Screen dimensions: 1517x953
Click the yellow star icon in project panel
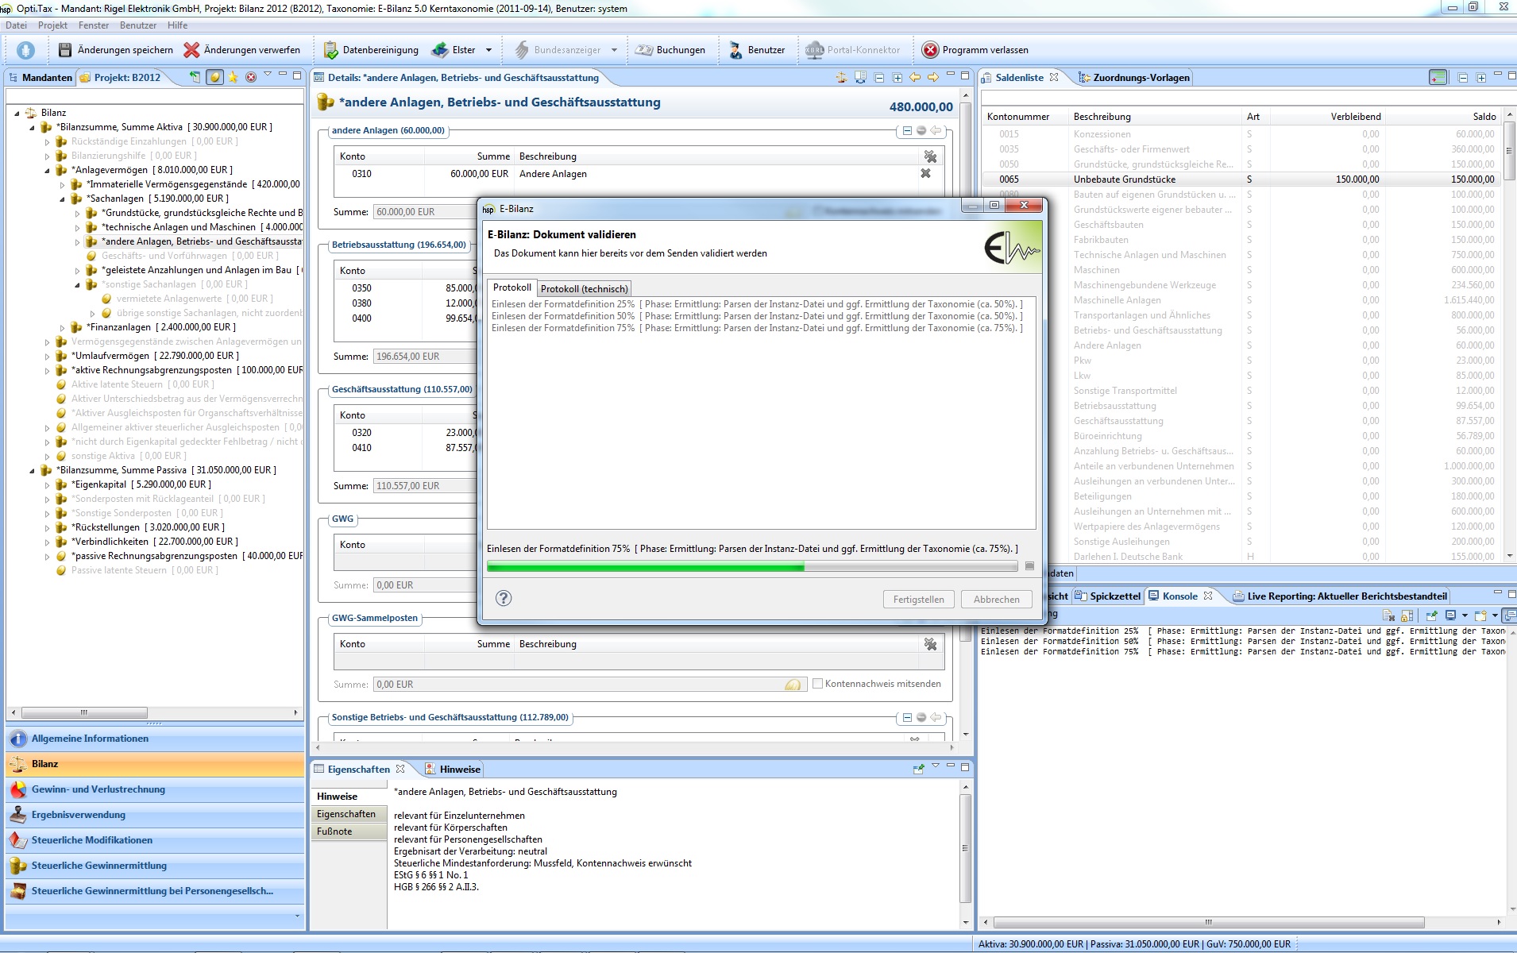click(233, 77)
